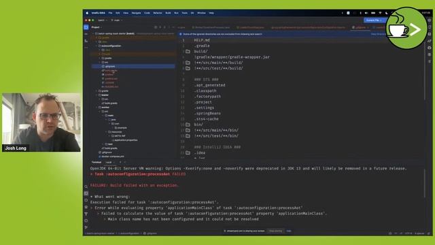Click the battery icon in macOS menu bar
Image resolution: width=435 pixels, height=245 pixels.
(373, 13)
